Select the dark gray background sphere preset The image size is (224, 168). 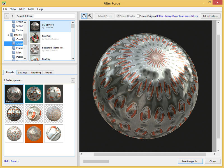tap(54, 94)
